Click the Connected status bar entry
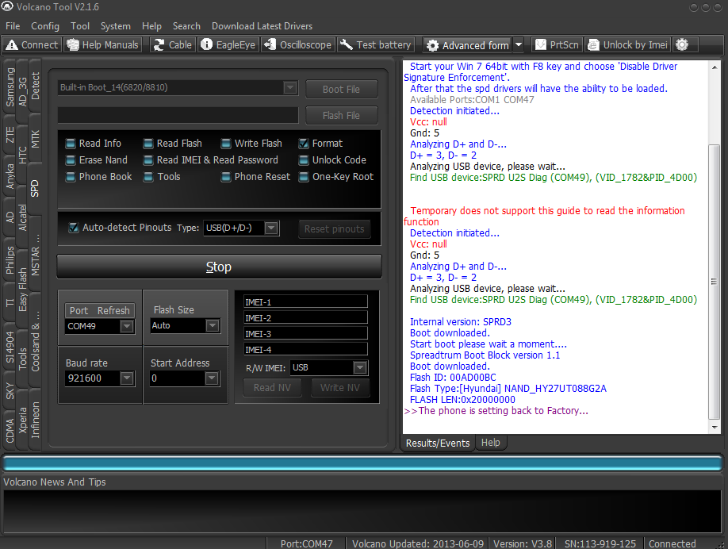Screen dimensions: 728x549 coord(672,543)
